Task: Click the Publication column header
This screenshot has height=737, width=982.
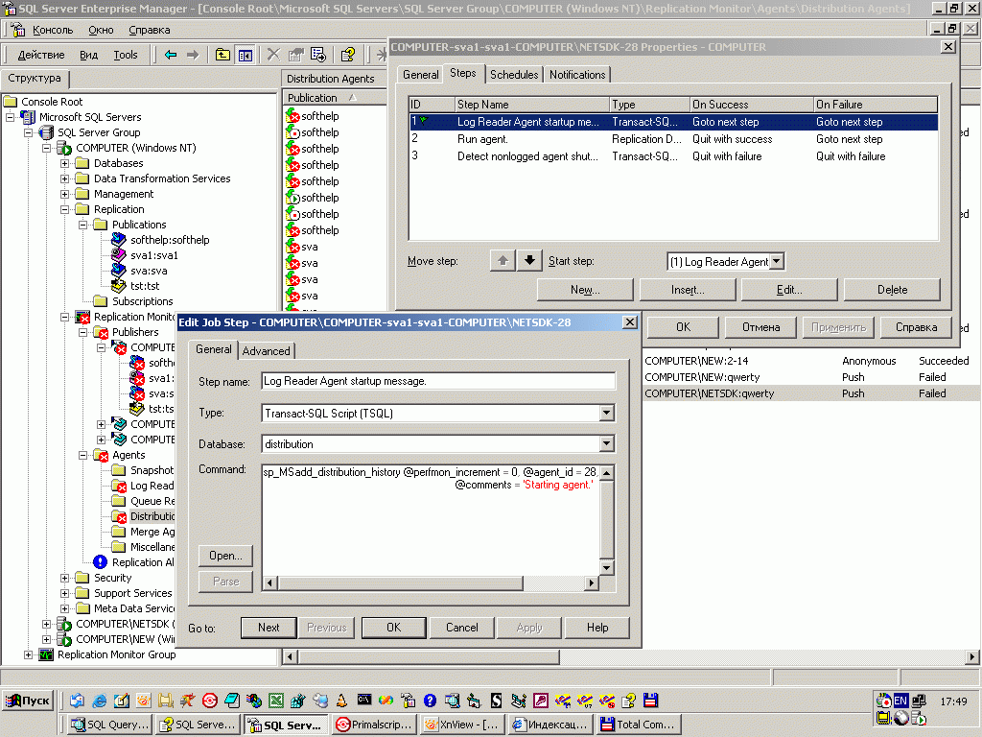Action: pyautogui.click(x=335, y=98)
